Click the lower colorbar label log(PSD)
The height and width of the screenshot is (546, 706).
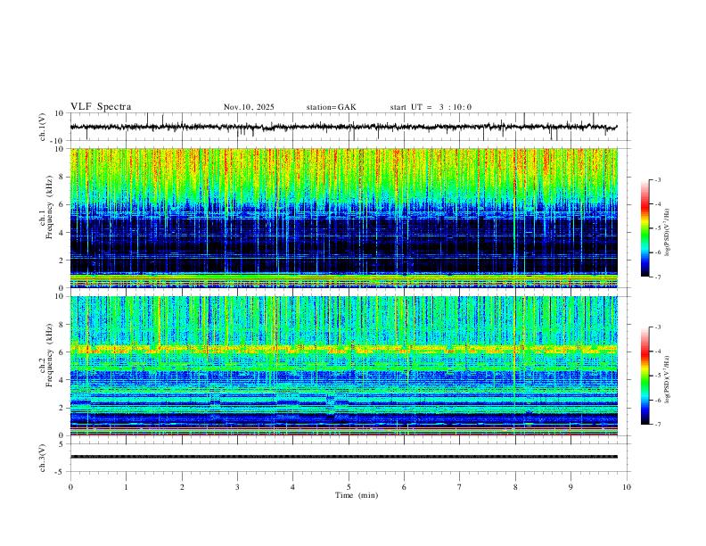click(668, 379)
